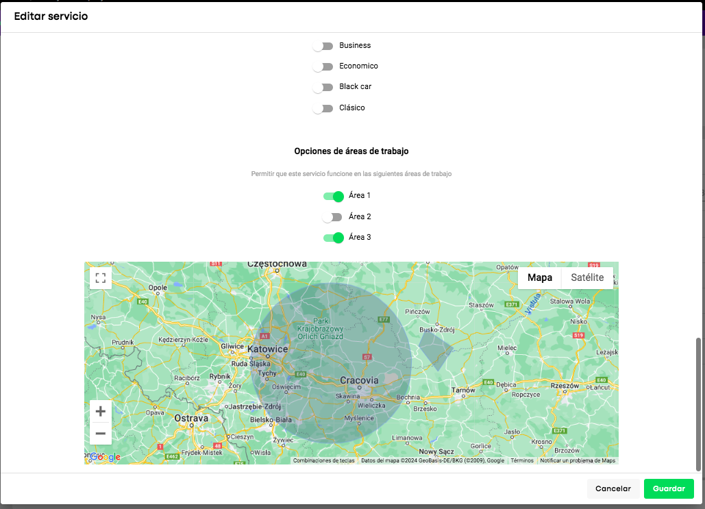
Task: Click the Opole label on map
Action: coord(158,288)
